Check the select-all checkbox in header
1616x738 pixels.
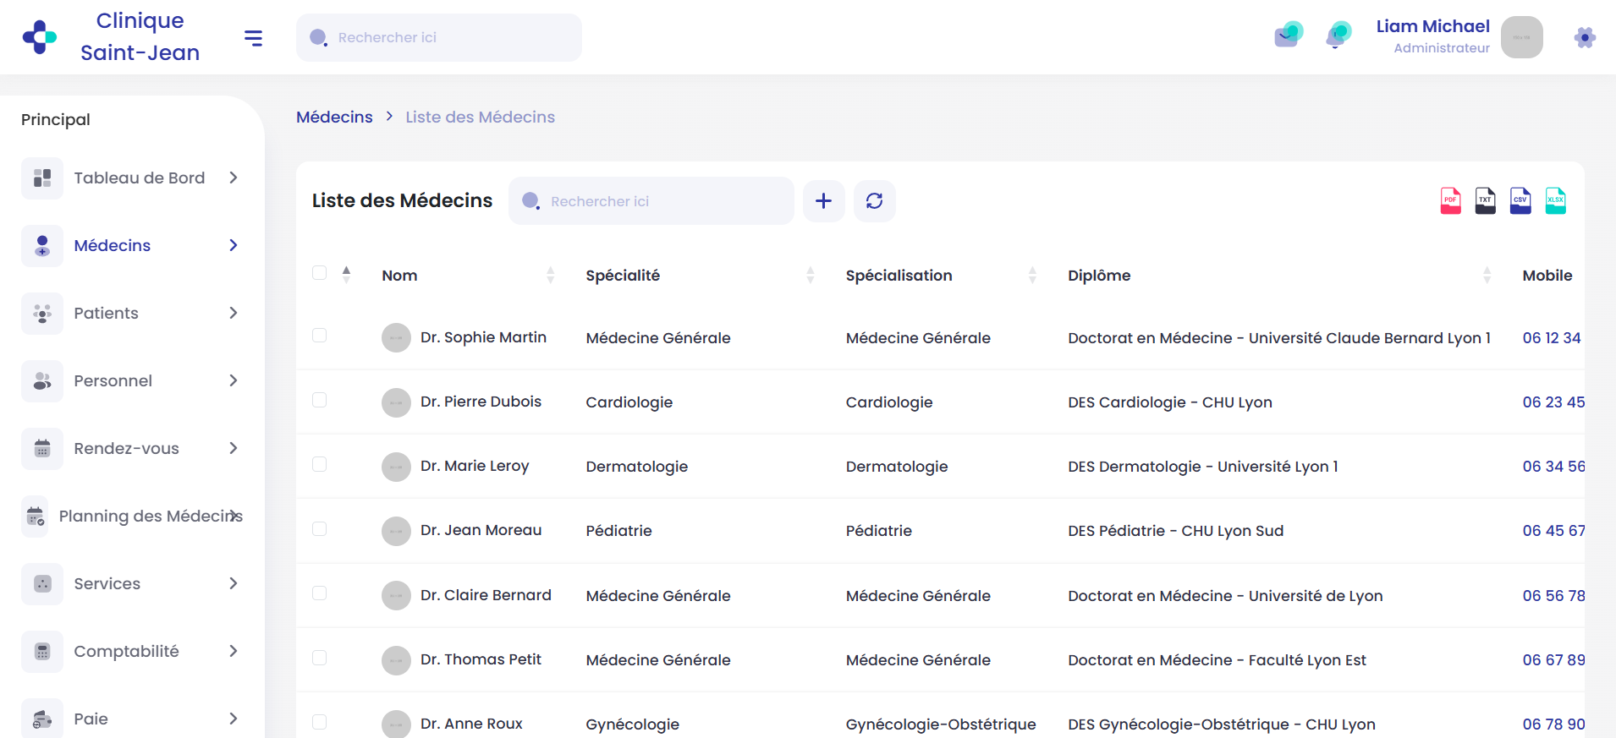click(x=319, y=273)
